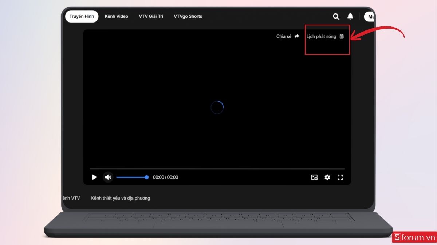Open the video settings gear
Screen dimensions: 437x245
coord(327,177)
